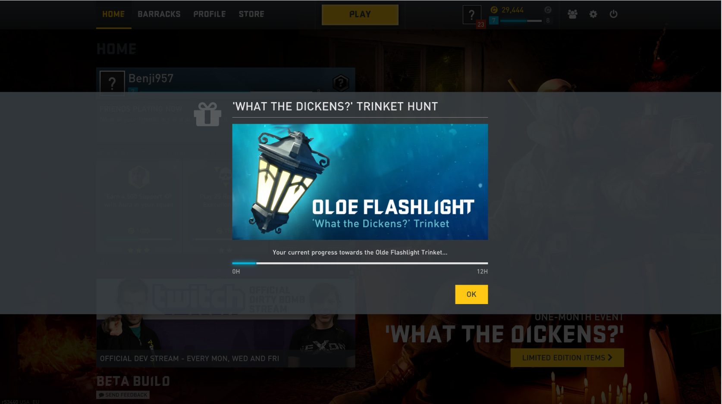Go to the Profile tab
Image resolution: width=722 pixels, height=404 pixels.
(x=210, y=14)
